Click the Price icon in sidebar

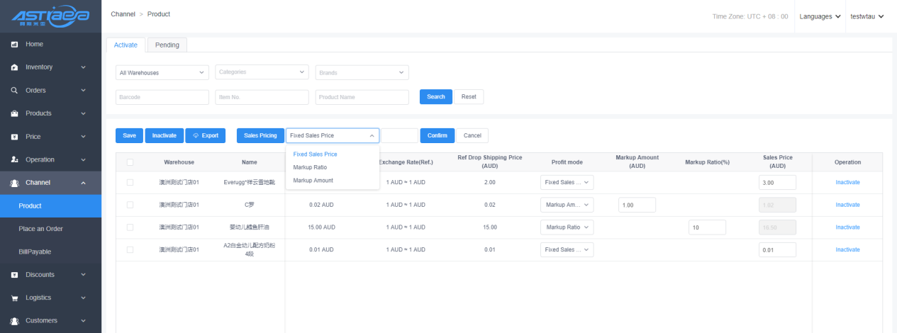[x=14, y=137]
